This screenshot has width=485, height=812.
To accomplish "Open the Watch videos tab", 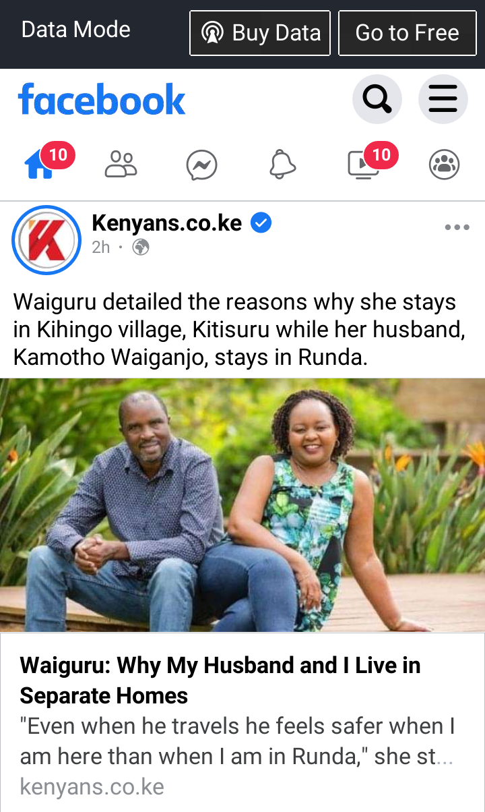I will click(x=364, y=164).
